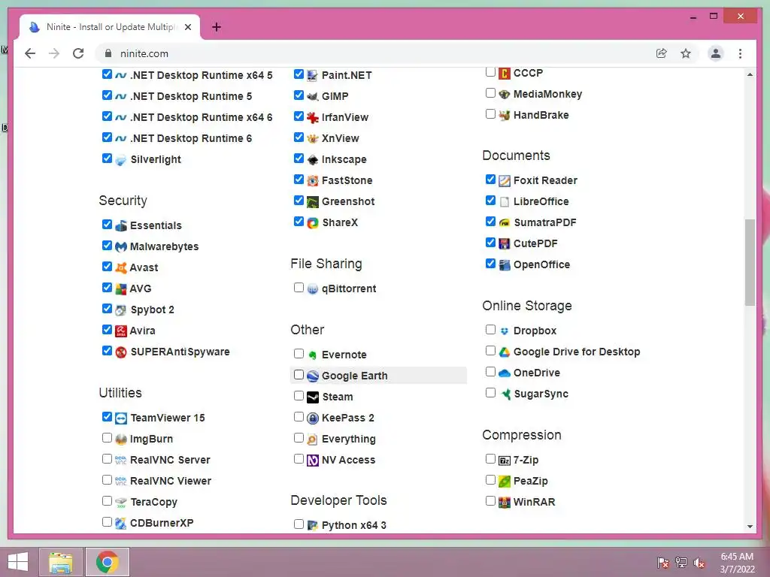Screen dimensions: 770x577
Task: Click the Python x64 3 icon
Action: click(x=312, y=525)
